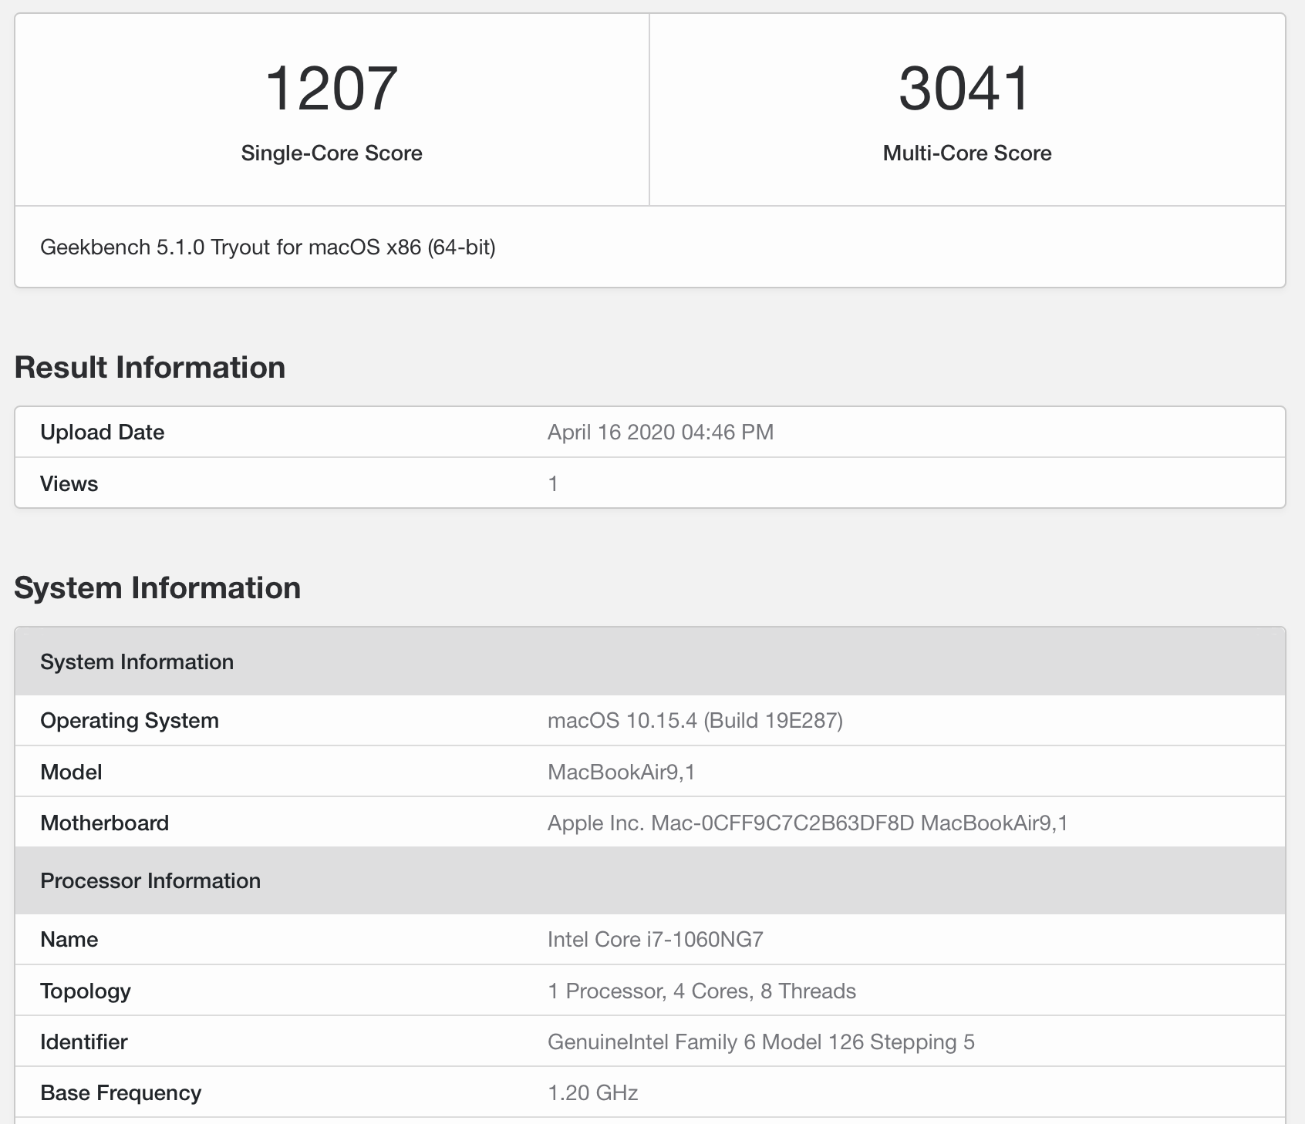Select the Intel Core i7-1060NG7 value

(x=656, y=940)
